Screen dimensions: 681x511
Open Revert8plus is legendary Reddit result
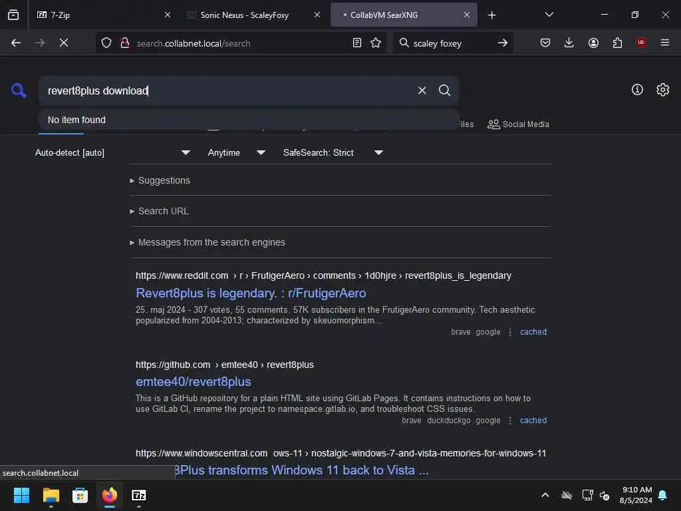pyautogui.click(x=251, y=293)
